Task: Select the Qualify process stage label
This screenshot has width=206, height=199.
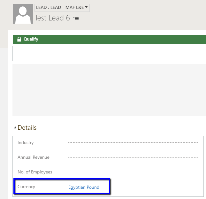Action: pyautogui.click(x=31, y=39)
